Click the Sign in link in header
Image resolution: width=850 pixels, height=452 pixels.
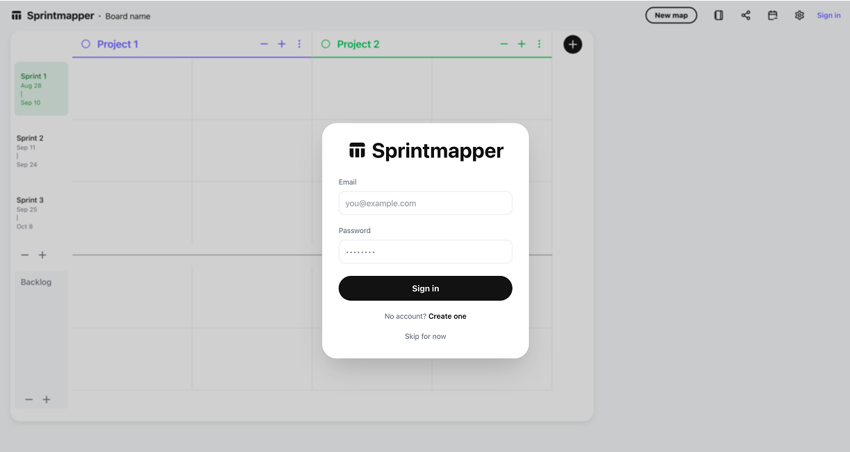pos(828,15)
